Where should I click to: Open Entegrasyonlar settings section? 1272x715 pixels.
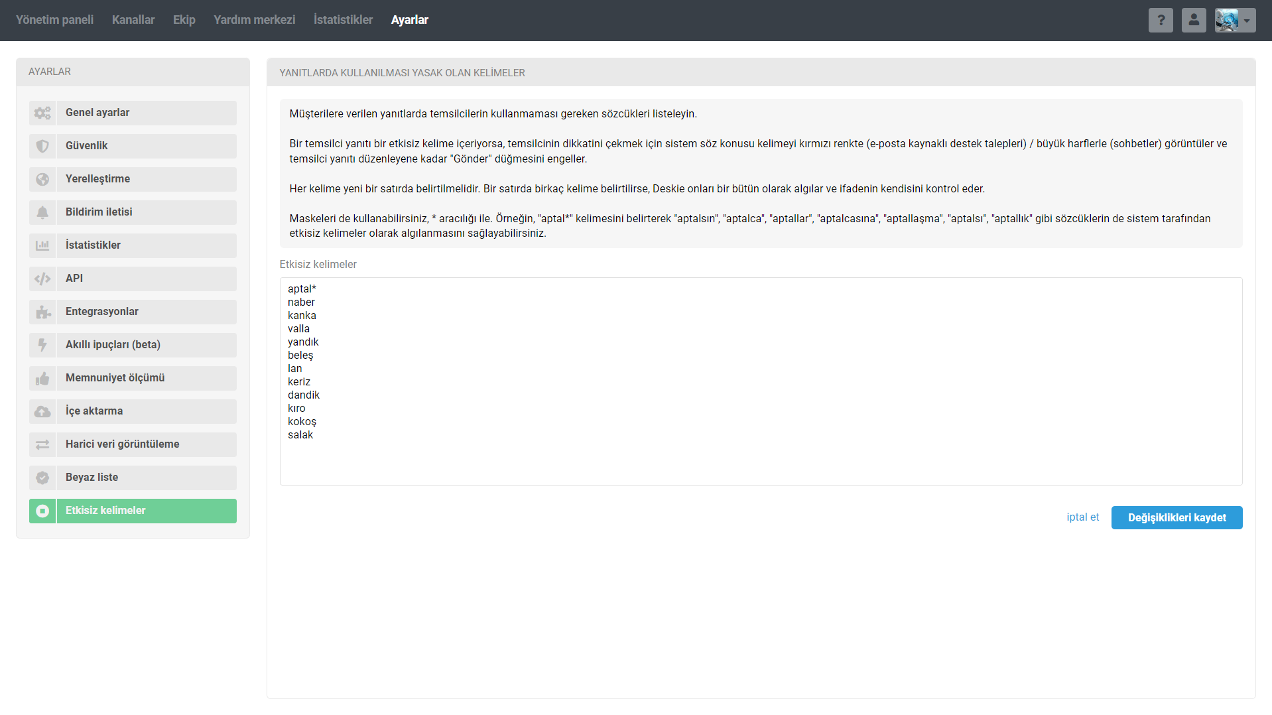click(x=133, y=312)
